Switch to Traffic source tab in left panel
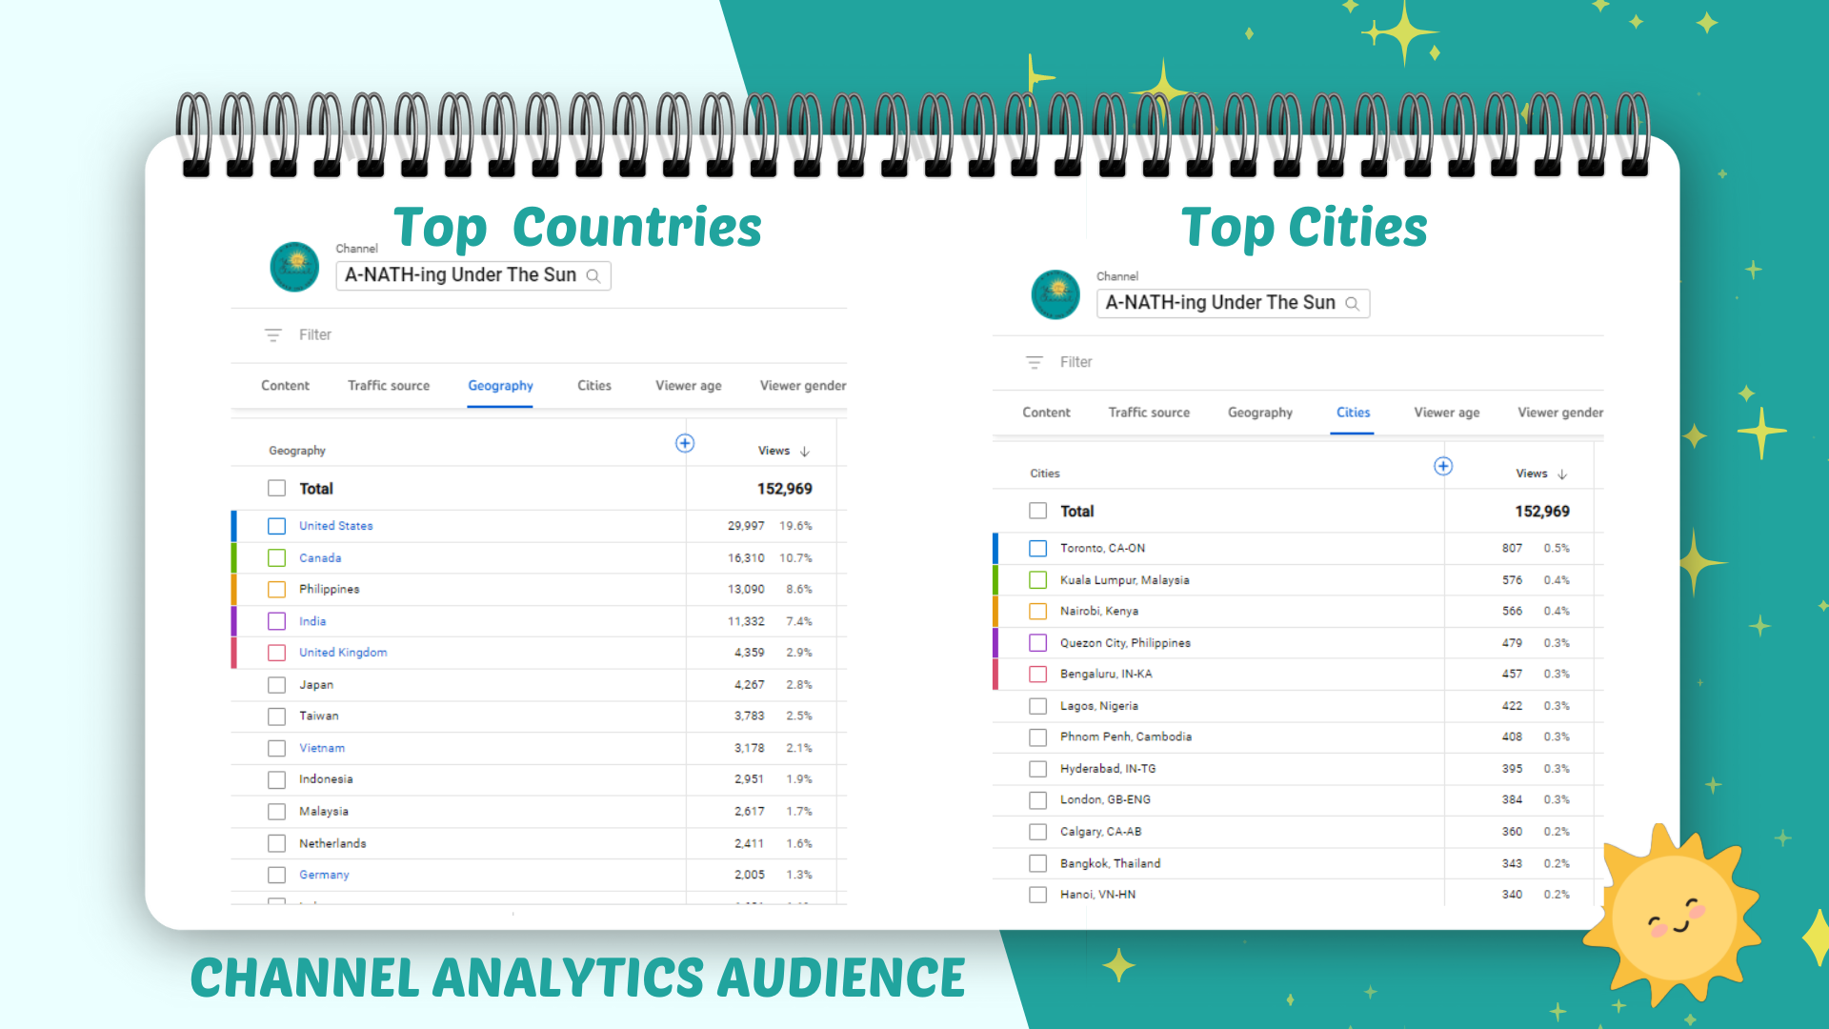1829x1029 pixels. 389,386
